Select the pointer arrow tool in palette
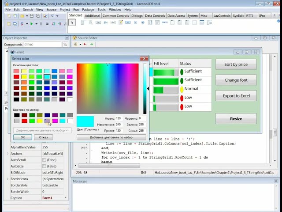The width and height of the screenshot is (282, 212). (72, 23)
